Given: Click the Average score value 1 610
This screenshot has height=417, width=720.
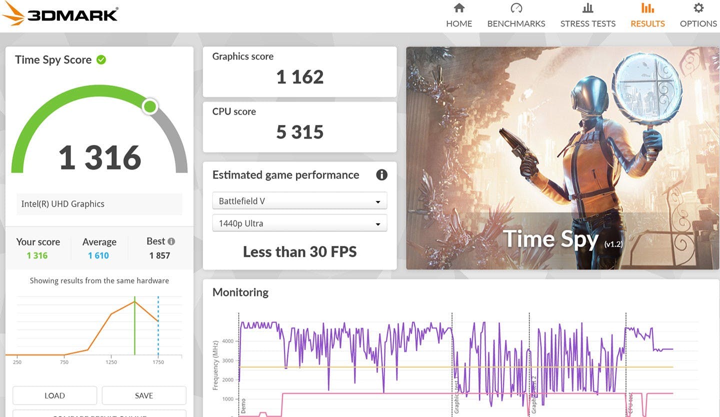Looking at the screenshot, I should [98, 255].
